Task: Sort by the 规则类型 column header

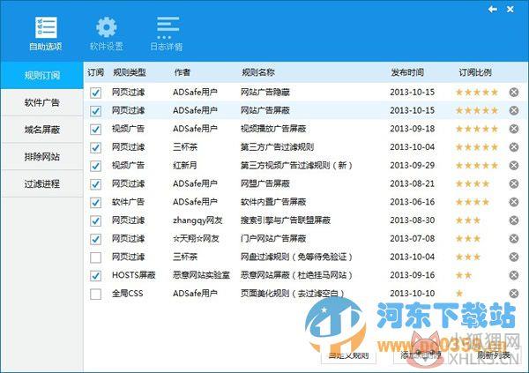Action: [130, 72]
